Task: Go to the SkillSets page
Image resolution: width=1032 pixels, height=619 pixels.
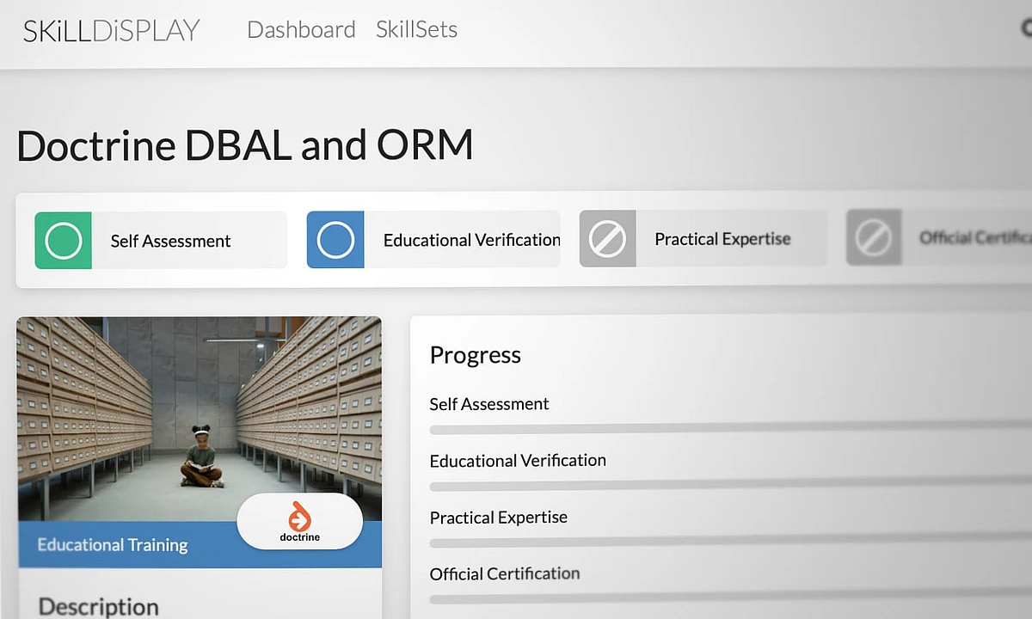Action: [416, 29]
